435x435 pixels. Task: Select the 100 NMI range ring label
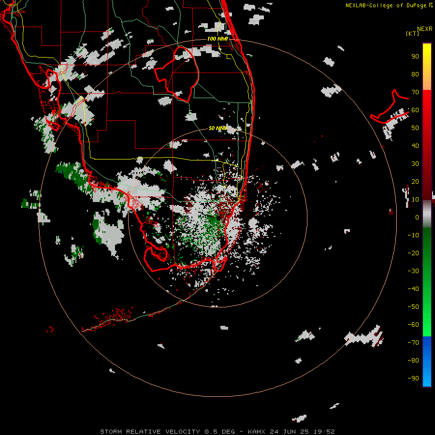pos(218,39)
